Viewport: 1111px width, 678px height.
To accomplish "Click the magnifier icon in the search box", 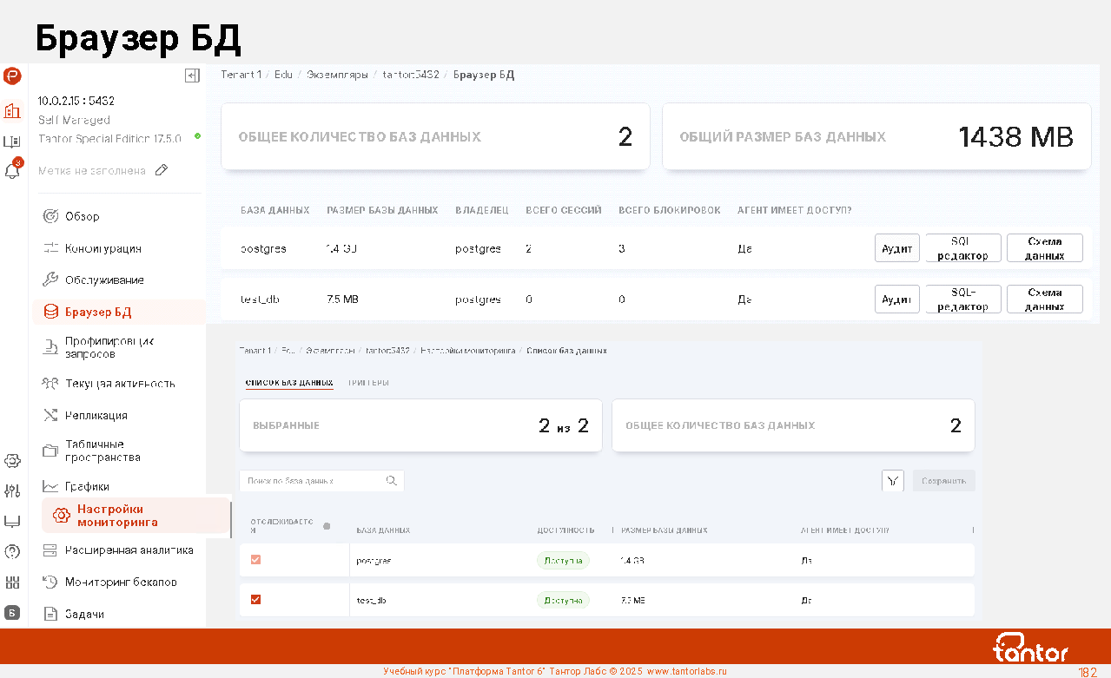I will click(391, 480).
